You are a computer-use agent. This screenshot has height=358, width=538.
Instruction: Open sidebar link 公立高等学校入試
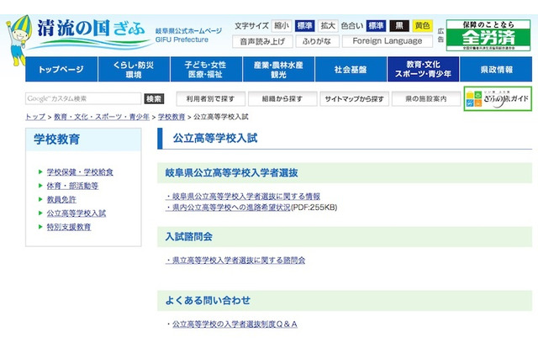[76, 213]
